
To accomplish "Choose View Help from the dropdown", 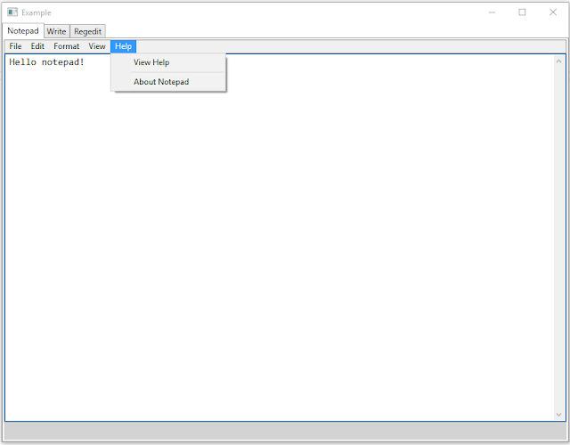I will point(168,62).
